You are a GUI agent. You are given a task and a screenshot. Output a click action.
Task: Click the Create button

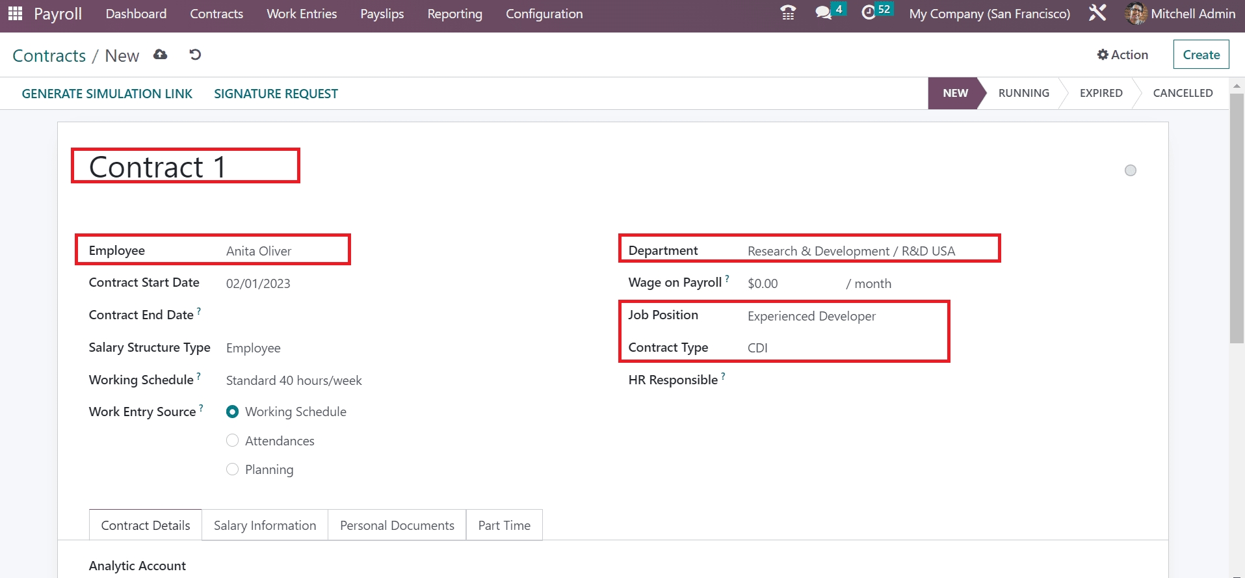pos(1200,55)
